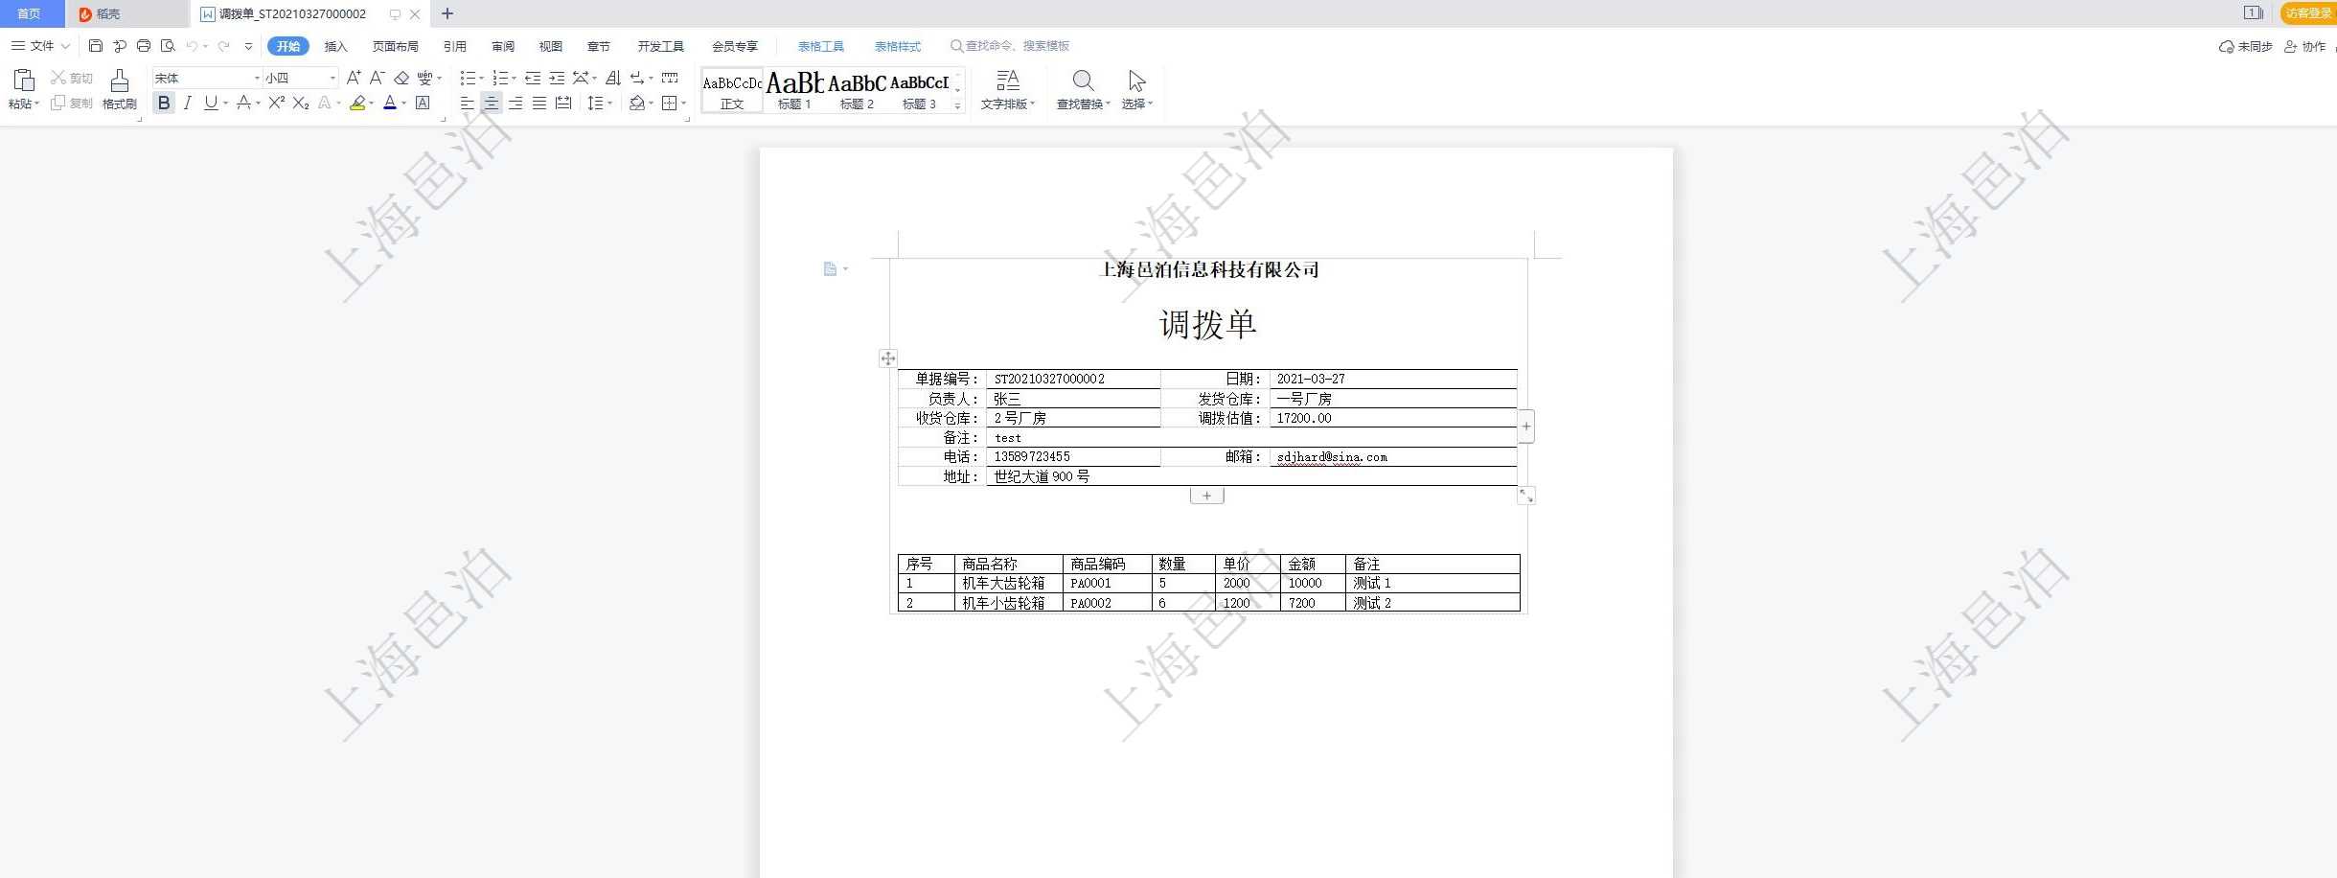Screen dimensions: 2337x878
Task: Toggle center alignment
Action: point(492,103)
